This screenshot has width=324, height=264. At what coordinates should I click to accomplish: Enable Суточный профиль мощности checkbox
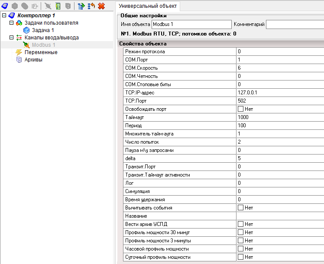[240, 257]
